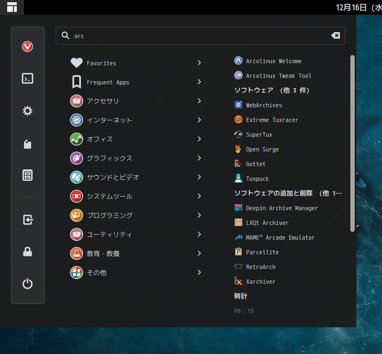Screen dimensions: 382x354
Task: Select the Parcellite result text
Action: click(x=262, y=252)
